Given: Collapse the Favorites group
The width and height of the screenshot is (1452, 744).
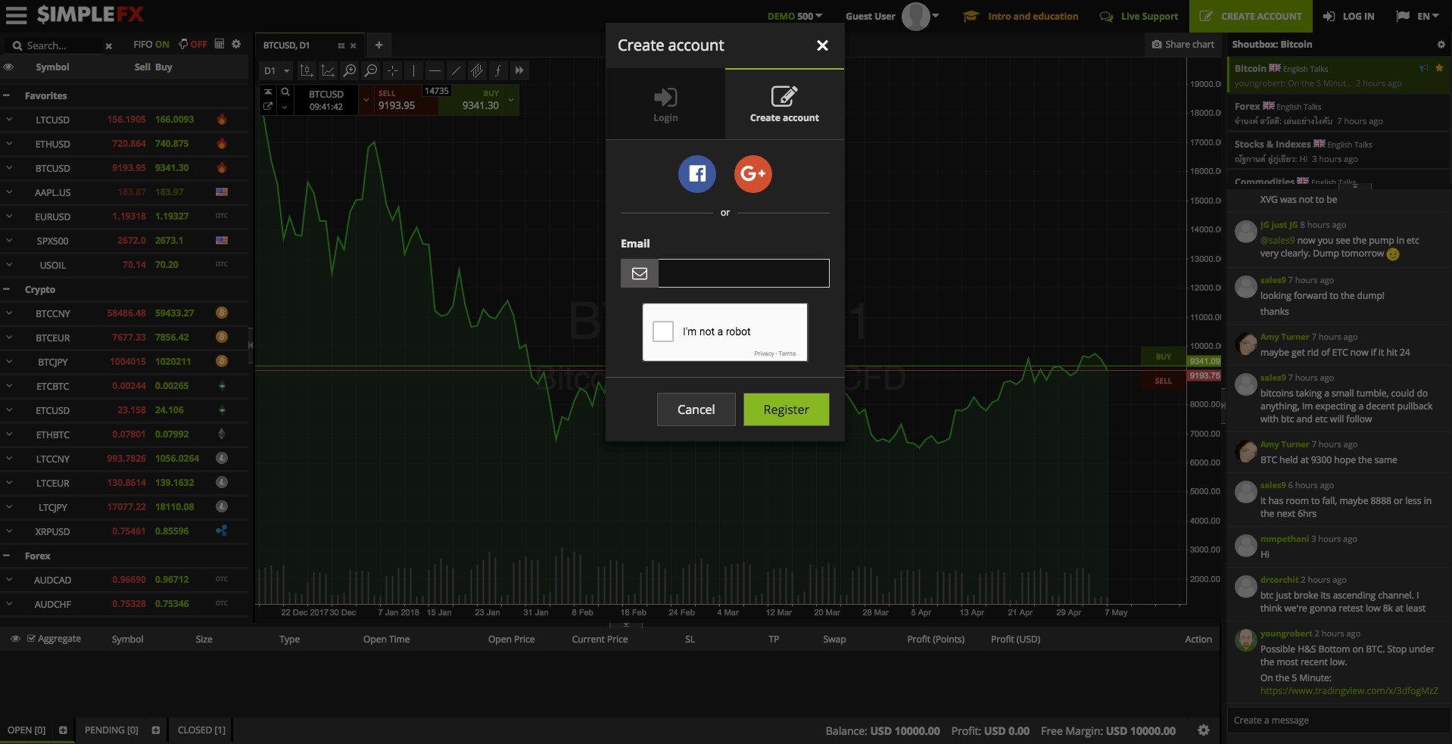Looking at the screenshot, I should point(7,95).
